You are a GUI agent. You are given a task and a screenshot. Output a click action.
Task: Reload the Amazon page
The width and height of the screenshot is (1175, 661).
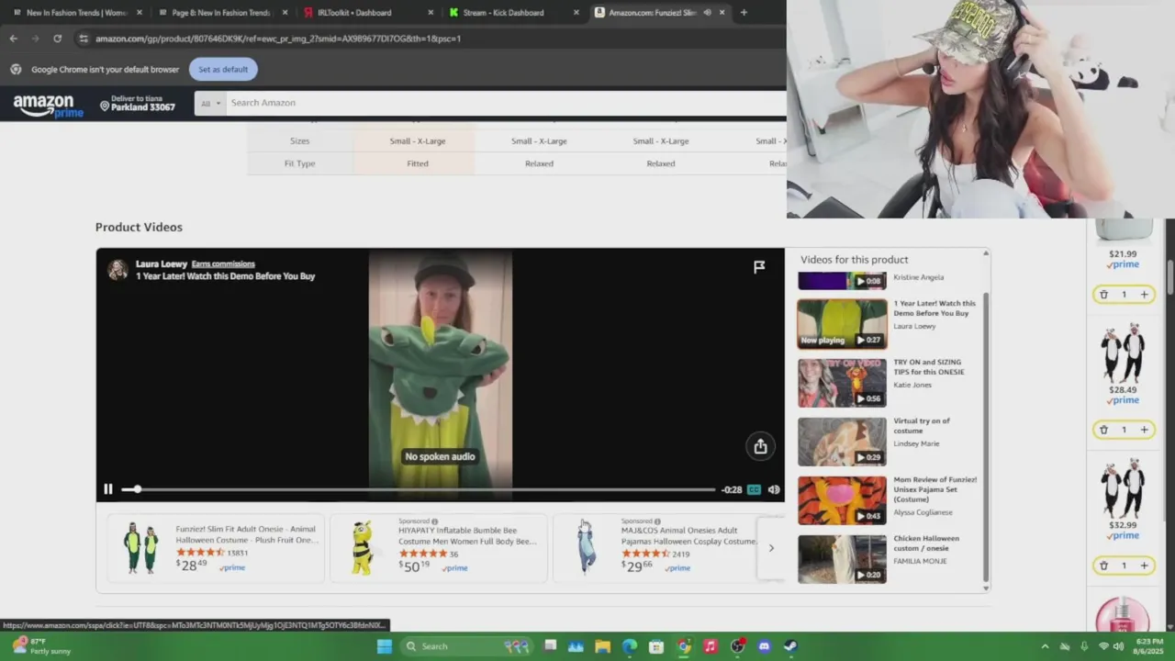57,39
